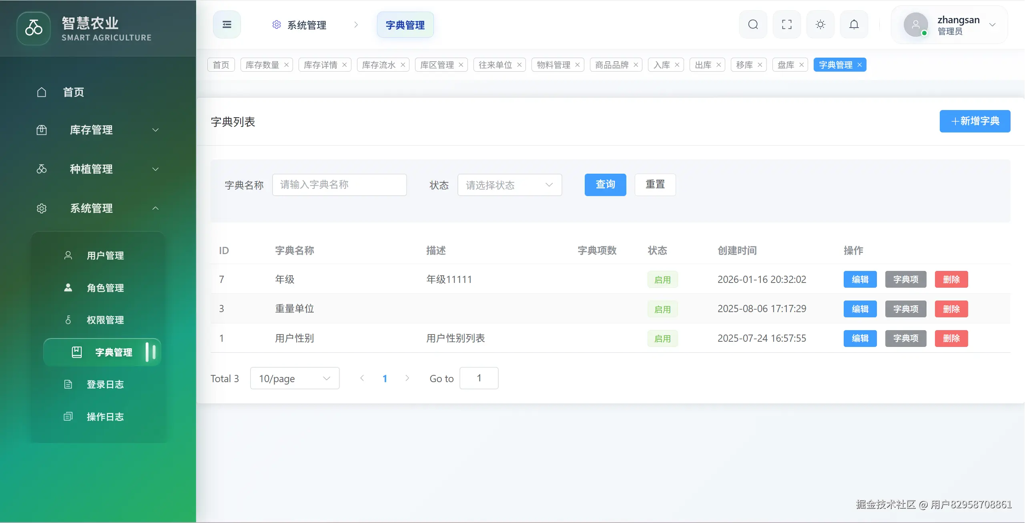1025x523 pixels.
Task: Go to next pagination page arrow
Action: coord(407,378)
